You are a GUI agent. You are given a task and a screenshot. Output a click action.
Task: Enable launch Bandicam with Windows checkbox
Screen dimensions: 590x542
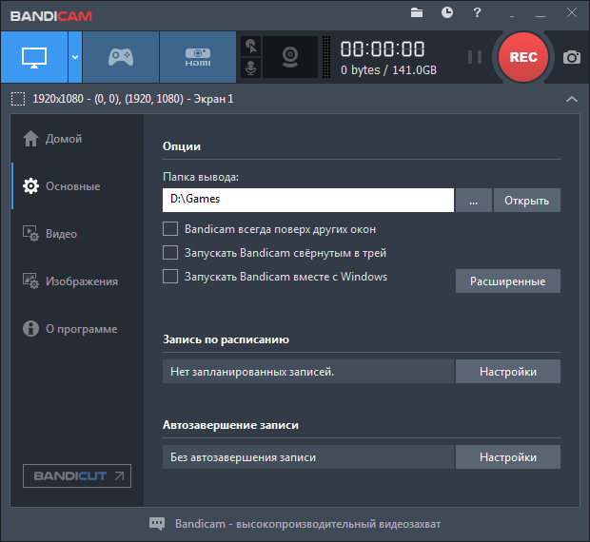(x=171, y=277)
